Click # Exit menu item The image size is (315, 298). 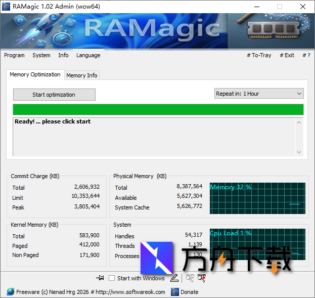[287, 55]
